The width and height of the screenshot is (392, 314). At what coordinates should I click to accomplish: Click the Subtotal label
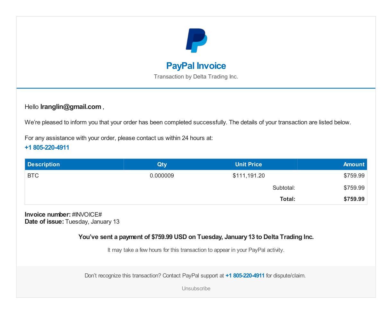[x=283, y=188]
